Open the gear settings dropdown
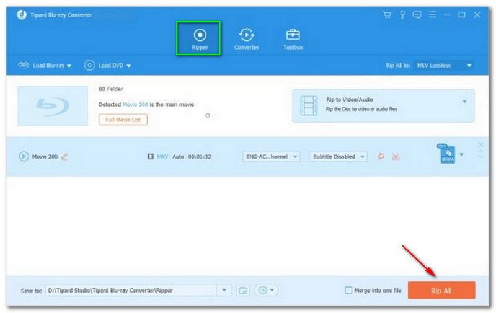Screen dimensions: 496x313 (x=266, y=290)
